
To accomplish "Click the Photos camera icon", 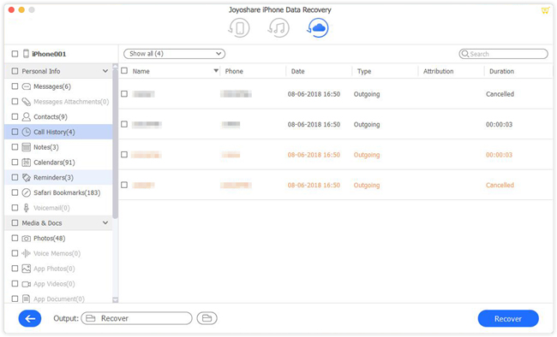I will click(27, 239).
